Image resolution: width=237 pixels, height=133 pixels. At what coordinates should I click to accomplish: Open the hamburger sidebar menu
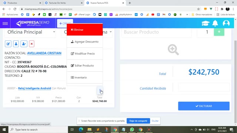coord(5,23)
